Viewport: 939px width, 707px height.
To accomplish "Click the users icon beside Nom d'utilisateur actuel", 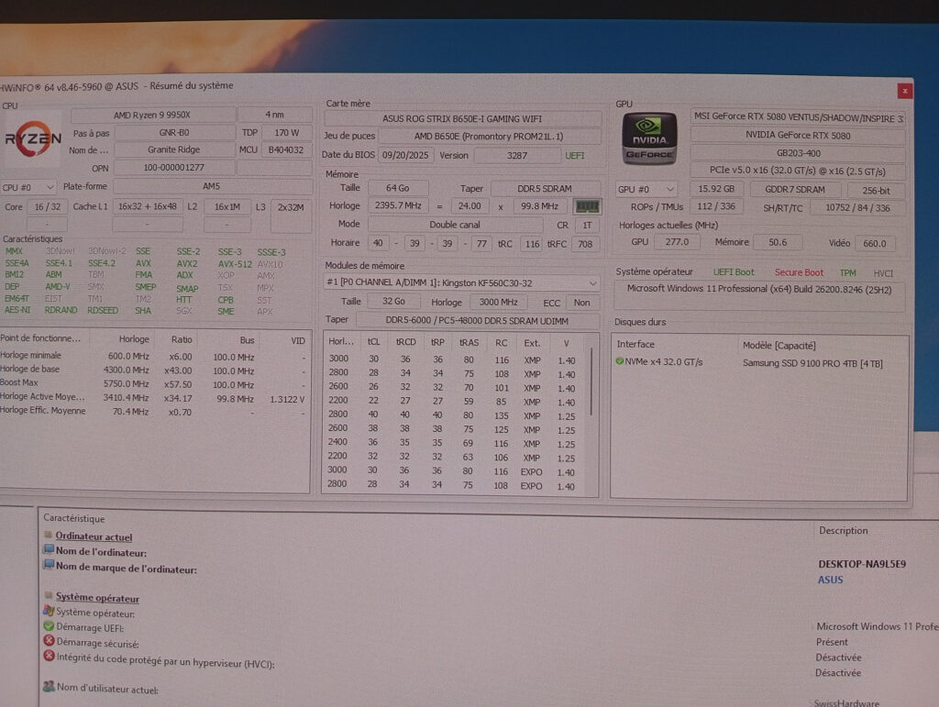I will [x=49, y=686].
